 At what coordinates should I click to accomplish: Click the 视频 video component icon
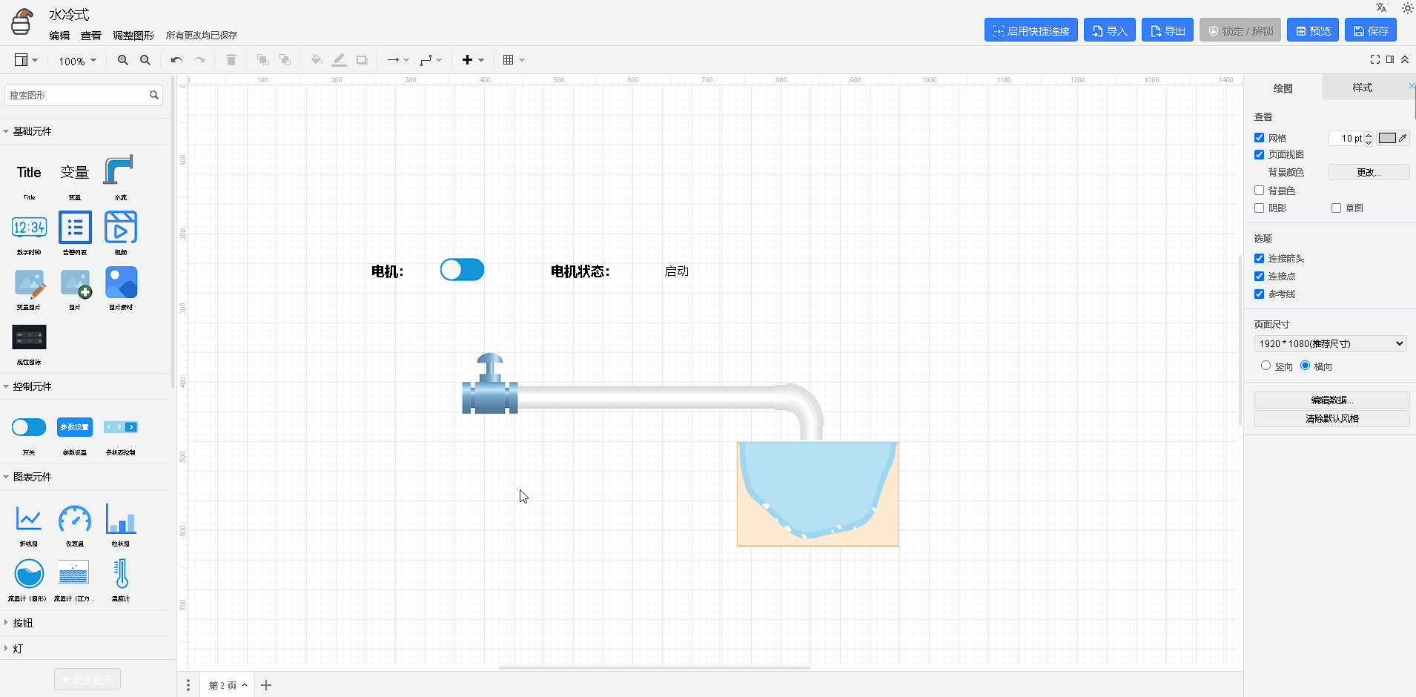coord(121,228)
